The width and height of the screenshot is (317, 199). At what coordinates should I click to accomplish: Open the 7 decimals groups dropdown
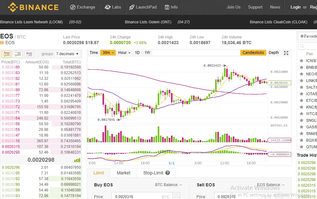(67, 54)
